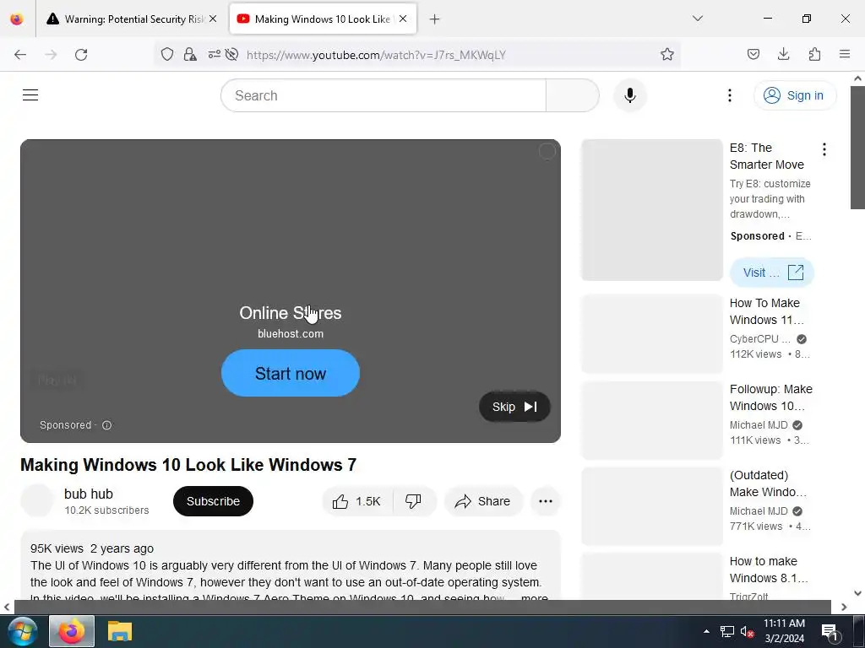Visit the E8 sponsored site
The width and height of the screenshot is (865, 648).
772,273
